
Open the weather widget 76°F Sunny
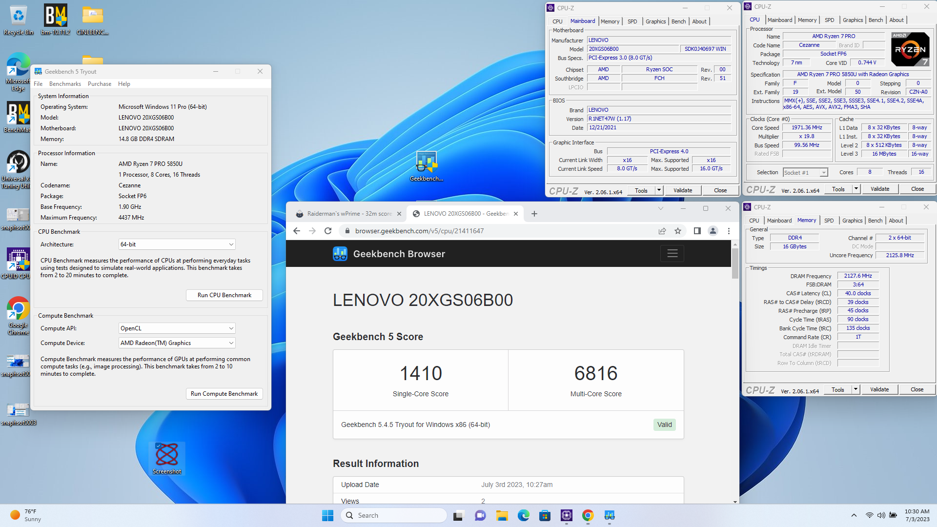(25, 515)
